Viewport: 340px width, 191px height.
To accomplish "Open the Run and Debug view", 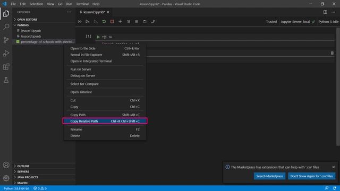I will pyautogui.click(x=6, y=53).
